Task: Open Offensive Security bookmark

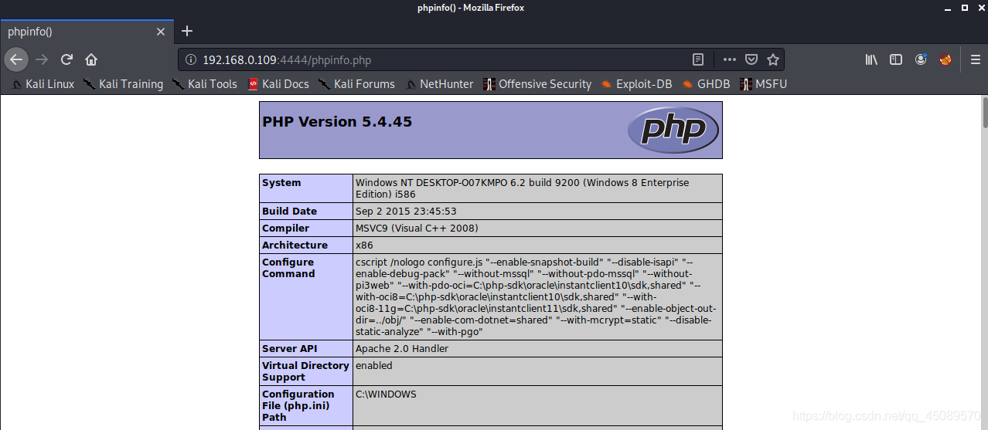Action: (x=537, y=84)
